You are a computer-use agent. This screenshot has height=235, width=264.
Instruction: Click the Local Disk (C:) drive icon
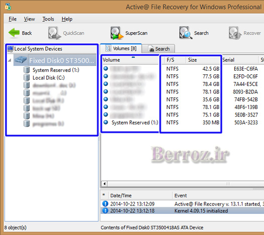point(27,77)
